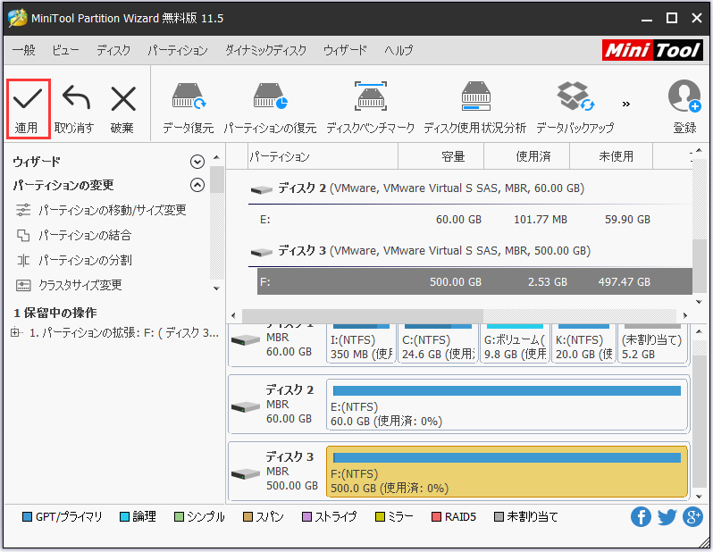Launch ディスクベンチマーク (Disk Benchmark)
Image resolution: width=713 pixels, height=552 pixels.
click(x=371, y=109)
